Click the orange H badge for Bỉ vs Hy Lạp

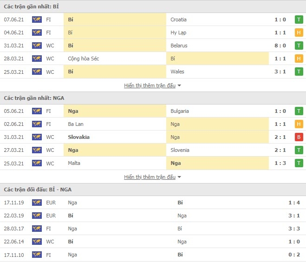click(299, 33)
